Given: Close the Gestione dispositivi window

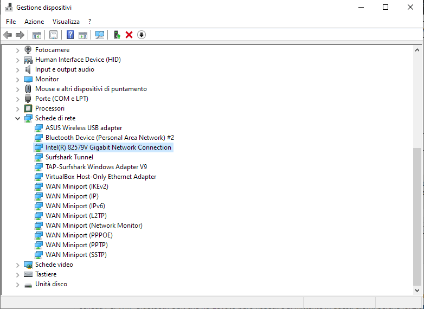Looking at the screenshot, I should 410,7.
